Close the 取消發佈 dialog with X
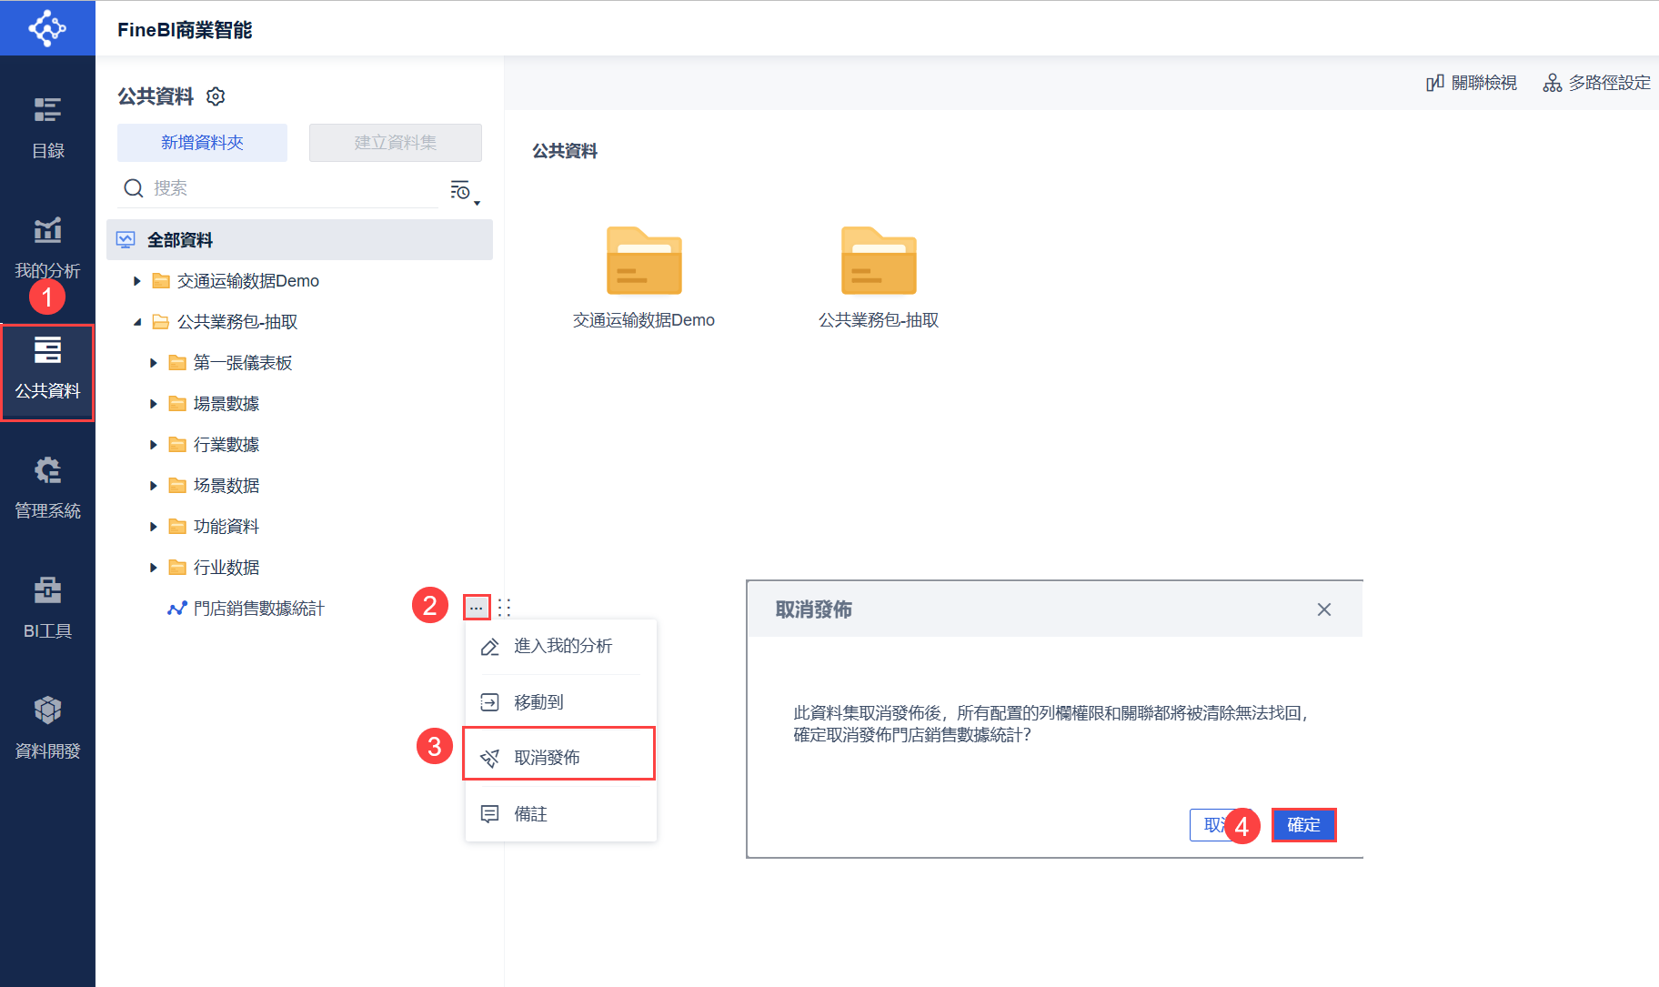This screenshot has width=1659, height=987. pyautogui.click(x=1324, y=609)
